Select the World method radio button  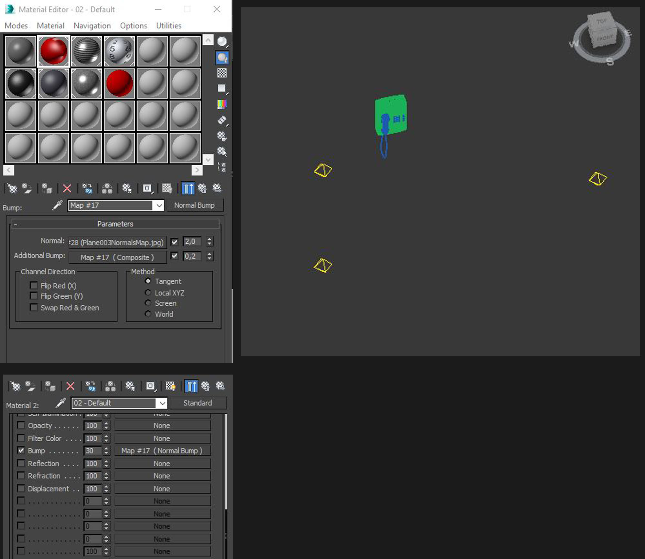pyautogui.click(x=148, y=314)
